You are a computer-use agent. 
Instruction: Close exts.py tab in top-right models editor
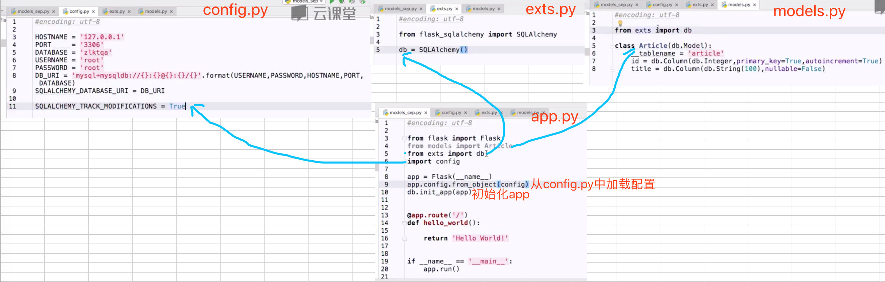[x=712, y=5]
